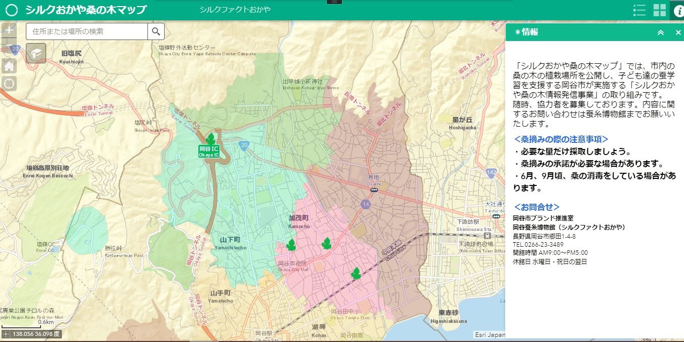The height and width of the screenshot is (342, 684).
Task: Click the 湖畔 Kohan map label
Action: click(x=319, y=330)
